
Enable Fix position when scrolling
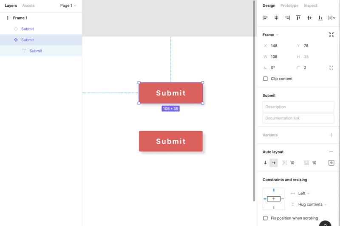[x=266, y=218]
